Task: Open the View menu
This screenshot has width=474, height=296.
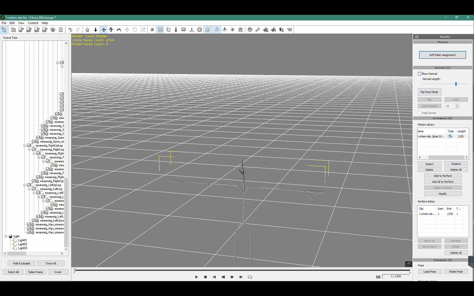Action: point(21,23)
